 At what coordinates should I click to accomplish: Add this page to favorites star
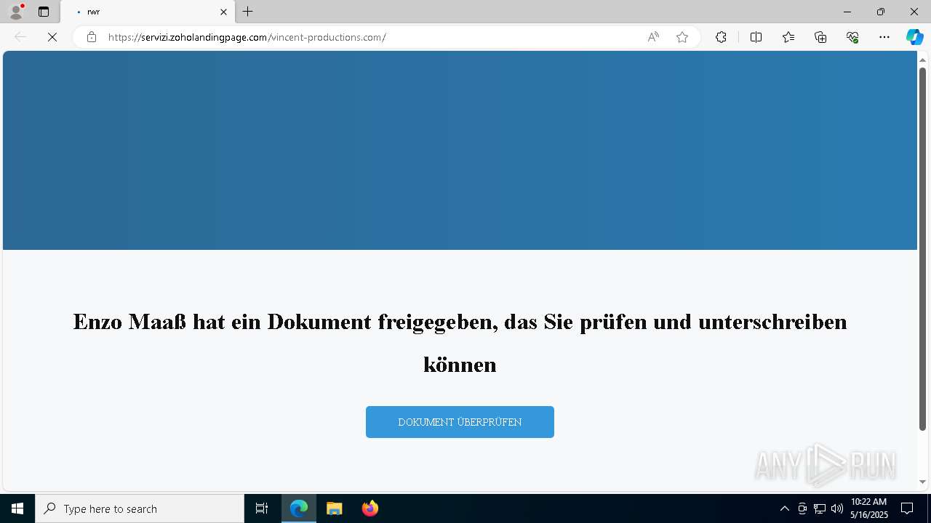pyautogui.click(x=682, y=37)
